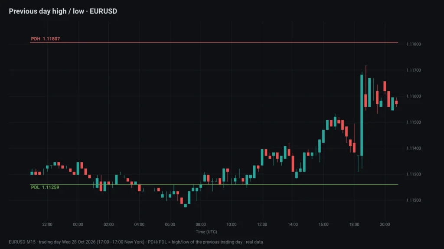Image resolution: width=444 pixels, height=249 pixels.
Task: Select the PDH 1.11807 label
Action: pos(45,38)
